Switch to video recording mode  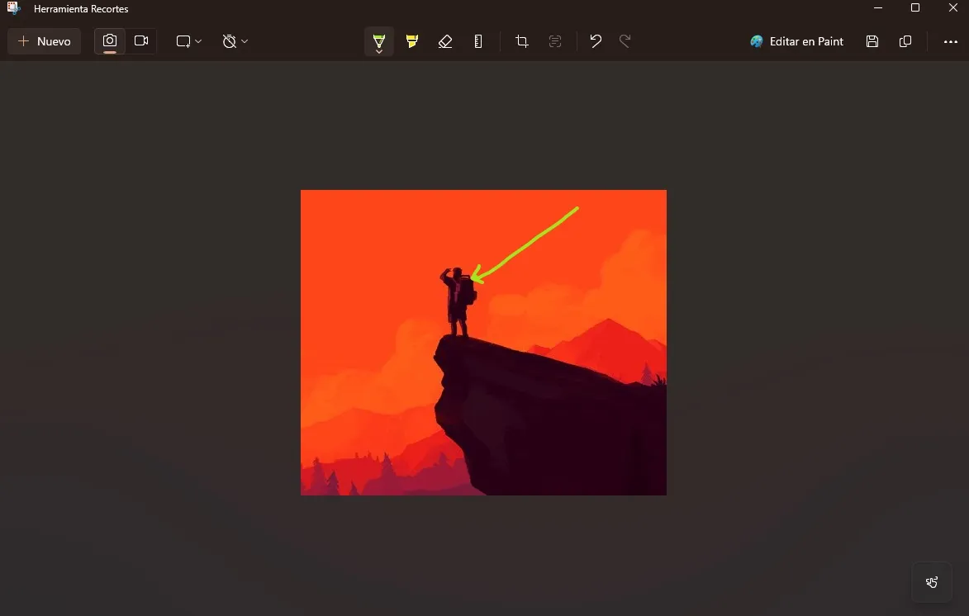tap(141, 40)
